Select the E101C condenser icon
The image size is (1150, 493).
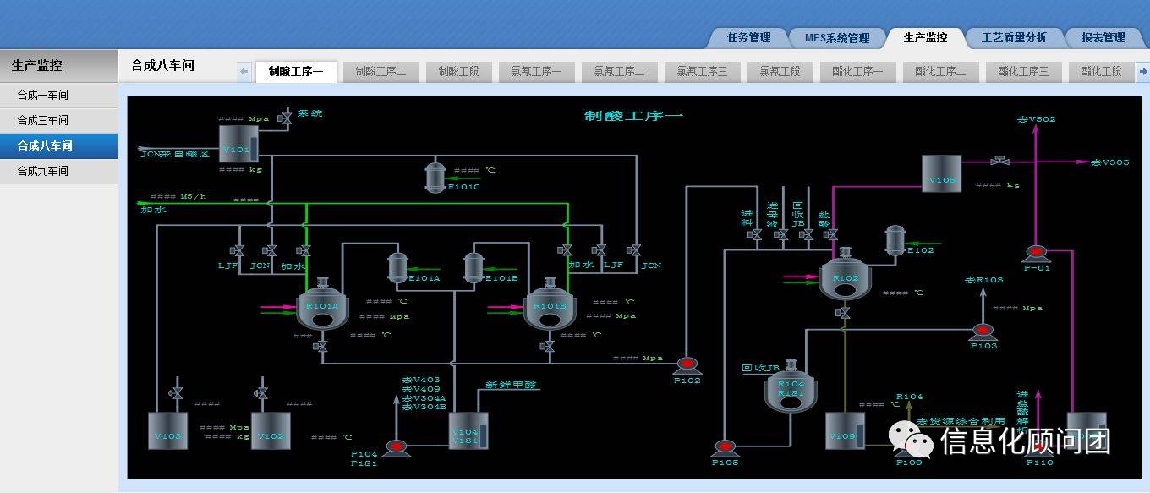click(435, 176)
